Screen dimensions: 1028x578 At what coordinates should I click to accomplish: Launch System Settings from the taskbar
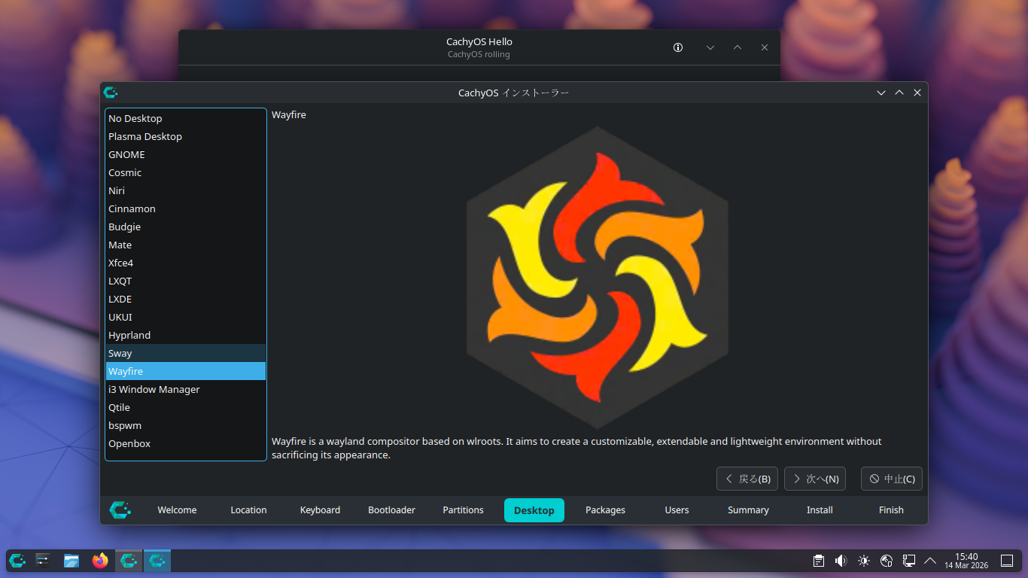click(x=43, y=561)
